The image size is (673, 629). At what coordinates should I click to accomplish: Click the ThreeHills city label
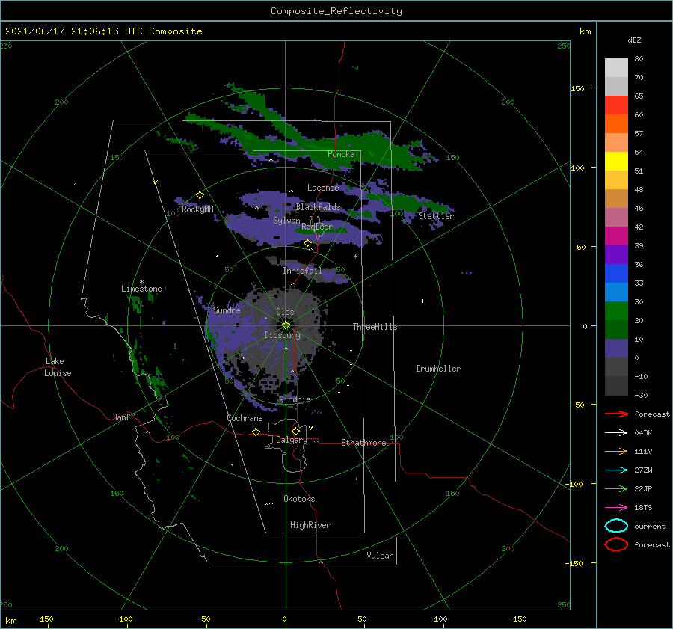pos(375,327)
